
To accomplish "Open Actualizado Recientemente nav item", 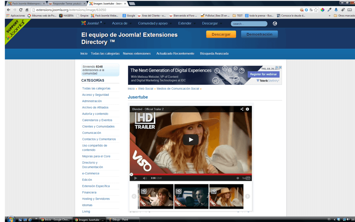I will coord(175,54).
